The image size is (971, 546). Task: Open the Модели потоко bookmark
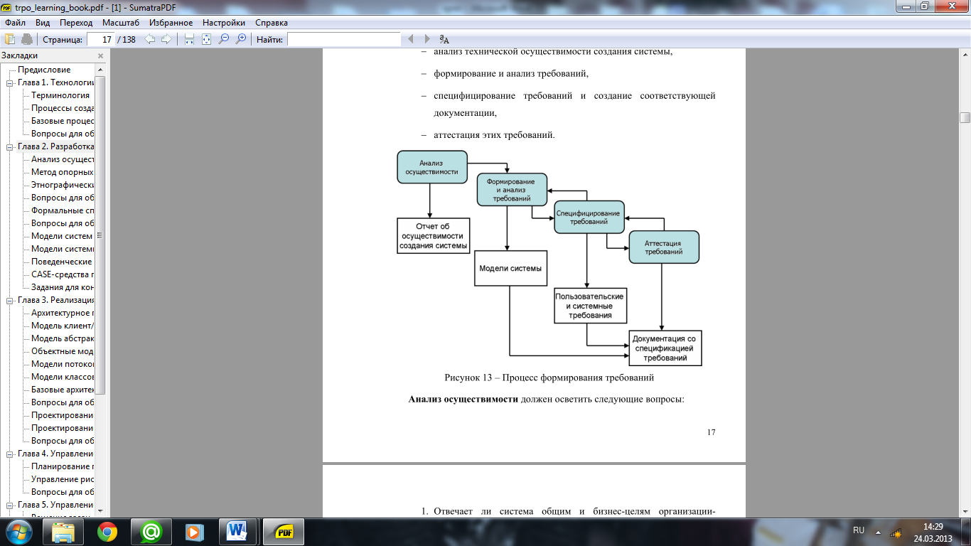pyautogui.click(x=63, y=364)
